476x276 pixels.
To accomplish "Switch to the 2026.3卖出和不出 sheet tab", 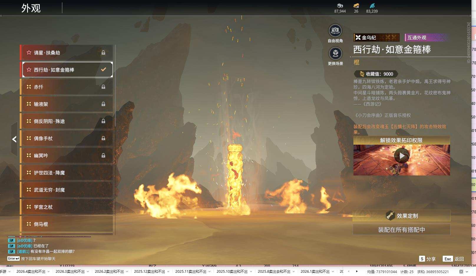I will coord(70,272).
